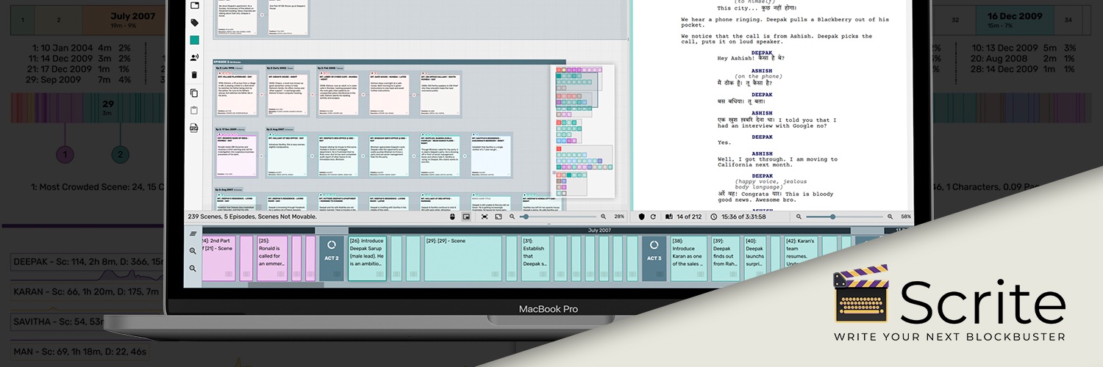This screenshot has height=367, width=1103.
Task: Click the structure canvas minimap overview panel
Action: [x=582, y=131]
